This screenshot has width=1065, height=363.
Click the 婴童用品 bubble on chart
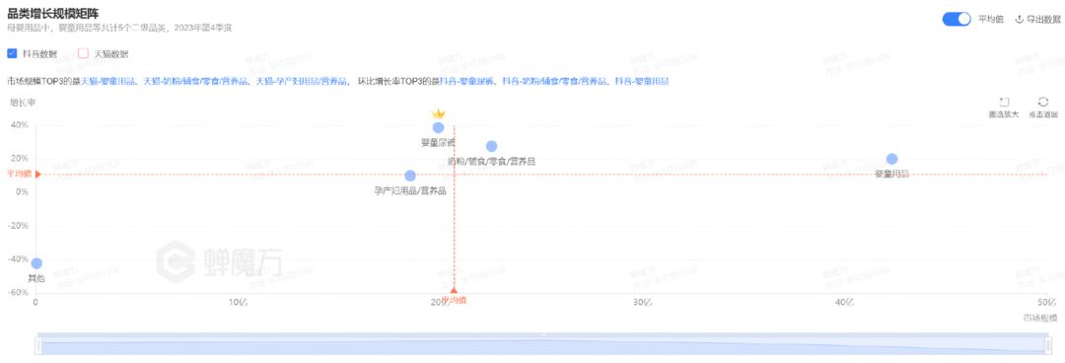coord(891,159)
